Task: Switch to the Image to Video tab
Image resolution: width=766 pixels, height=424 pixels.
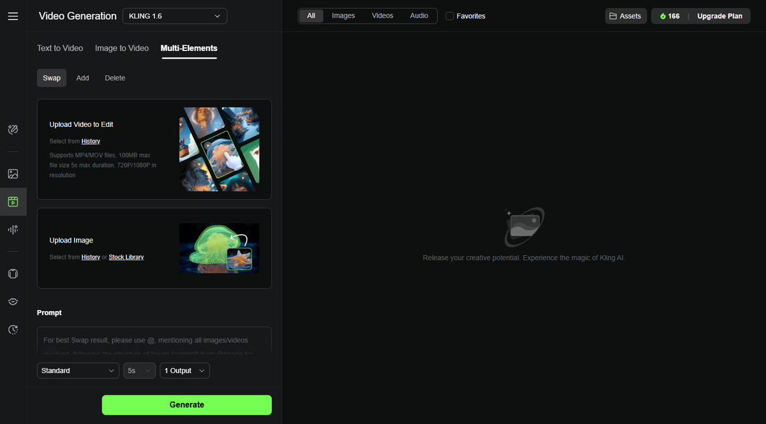Action: [x=122, y=48]
